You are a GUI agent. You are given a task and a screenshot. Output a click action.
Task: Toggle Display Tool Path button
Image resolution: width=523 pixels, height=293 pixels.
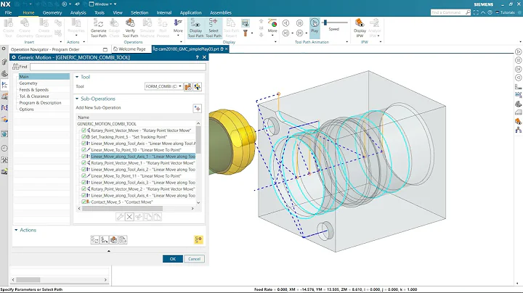195,28
